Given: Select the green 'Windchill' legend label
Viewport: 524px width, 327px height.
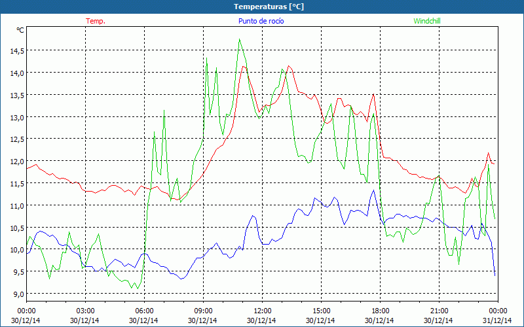Looking at the screenshot, I should click(x=427, y=21).
